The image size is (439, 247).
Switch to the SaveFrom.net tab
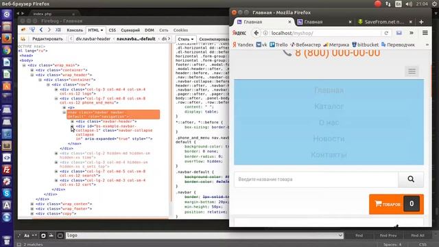pyautogui.click(x=385, y=22)
